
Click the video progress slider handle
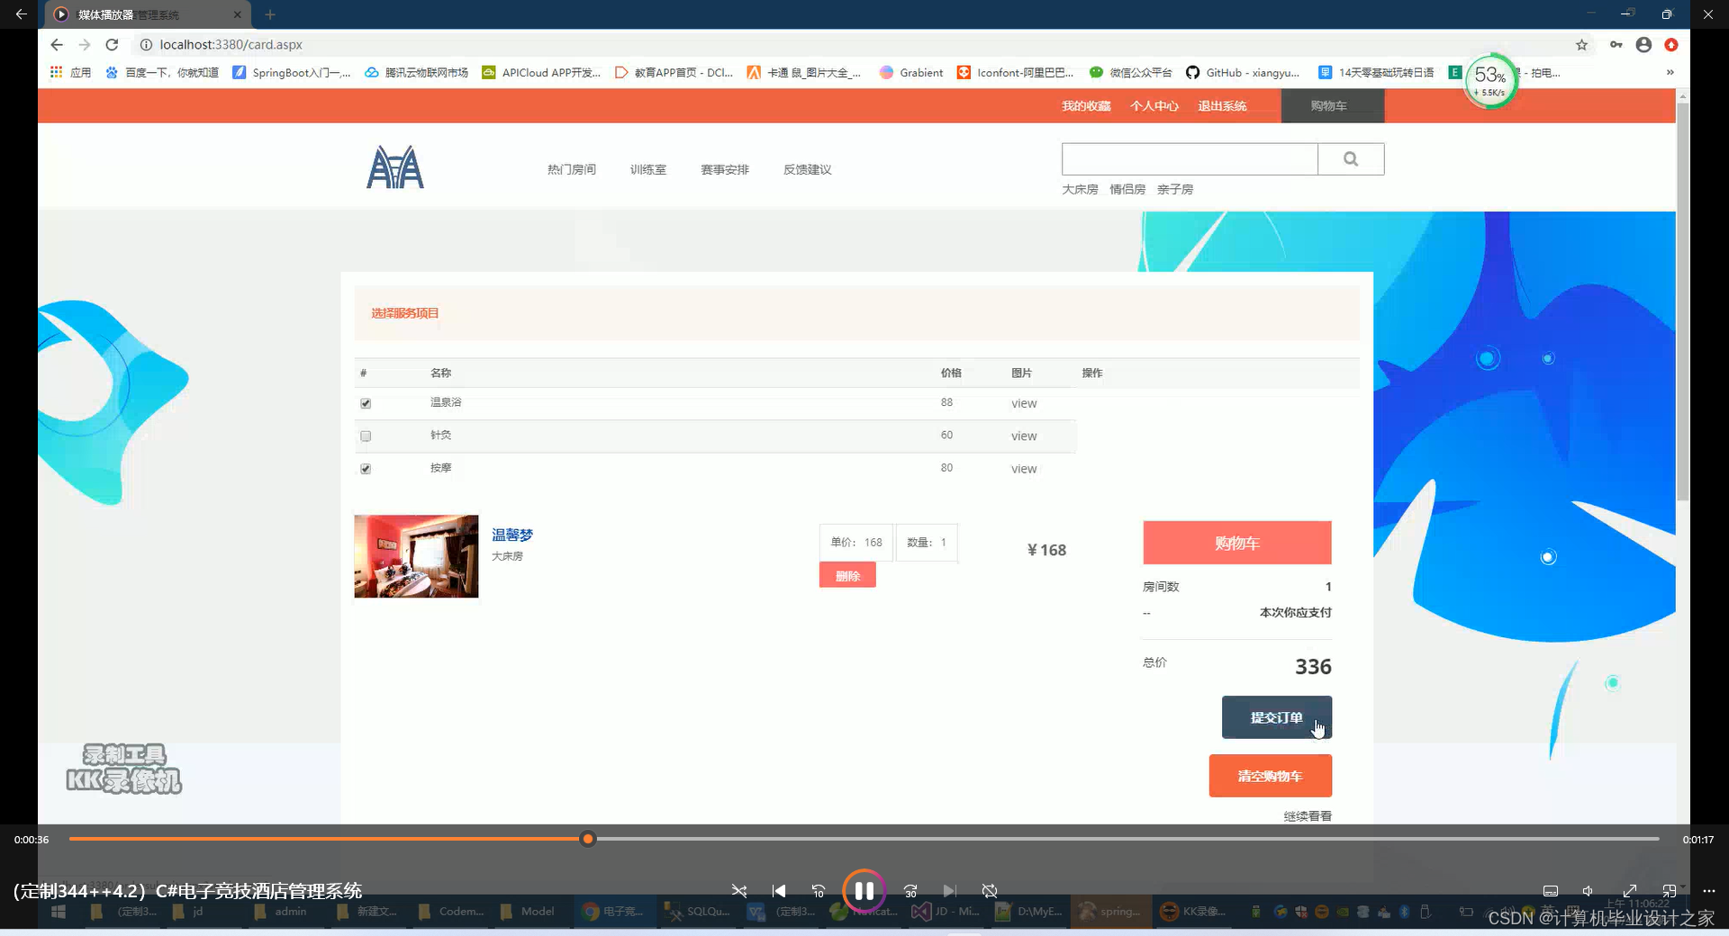point(588,839)
